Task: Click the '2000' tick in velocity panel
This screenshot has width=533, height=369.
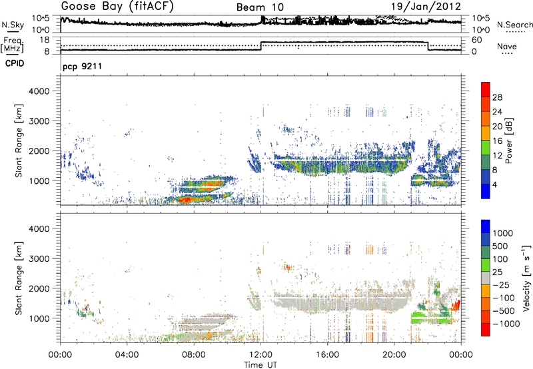Action: 39,288
